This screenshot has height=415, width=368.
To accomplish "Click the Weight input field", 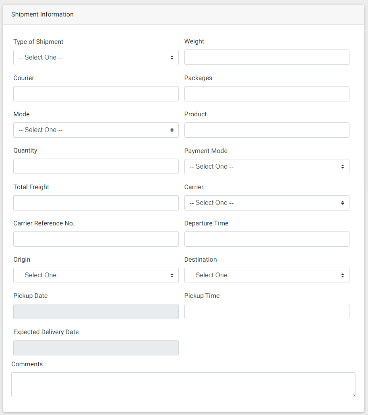I will coord(267,57).
